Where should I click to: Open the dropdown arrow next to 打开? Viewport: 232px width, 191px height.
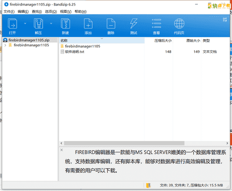tap(25, 24)
